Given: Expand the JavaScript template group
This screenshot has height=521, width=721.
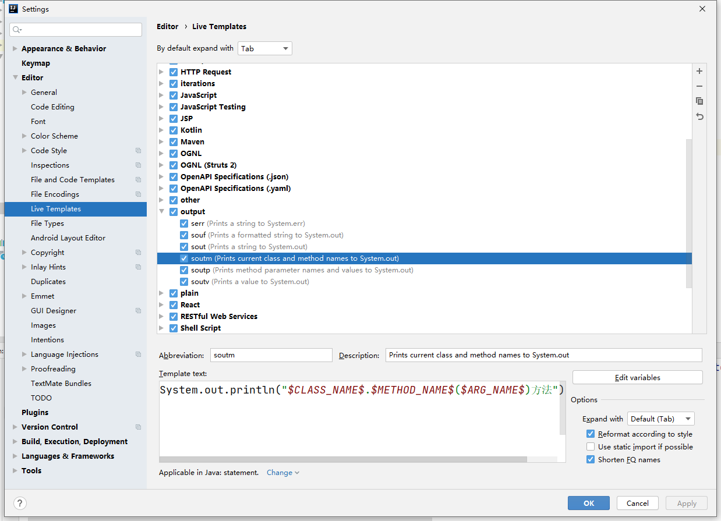Looking at the screenshot, I should 162,95.
